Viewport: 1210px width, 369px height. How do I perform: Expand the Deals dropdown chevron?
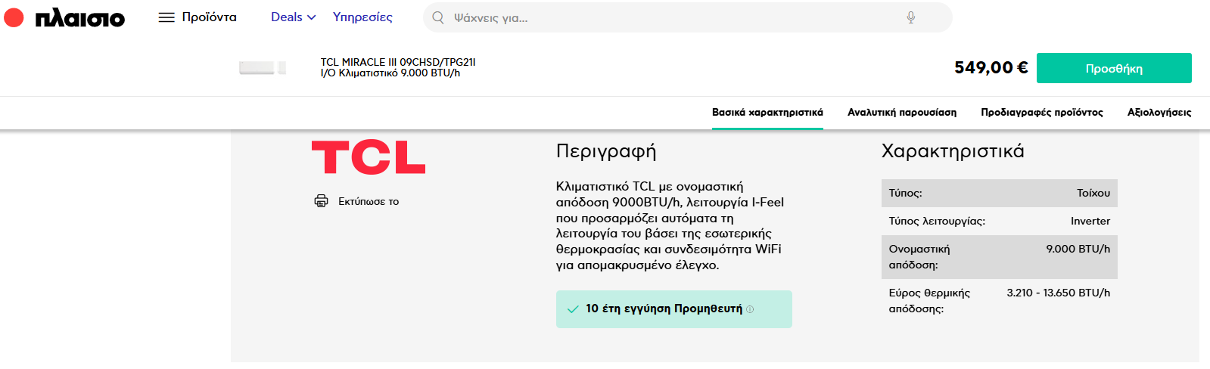tap(312, 17)
